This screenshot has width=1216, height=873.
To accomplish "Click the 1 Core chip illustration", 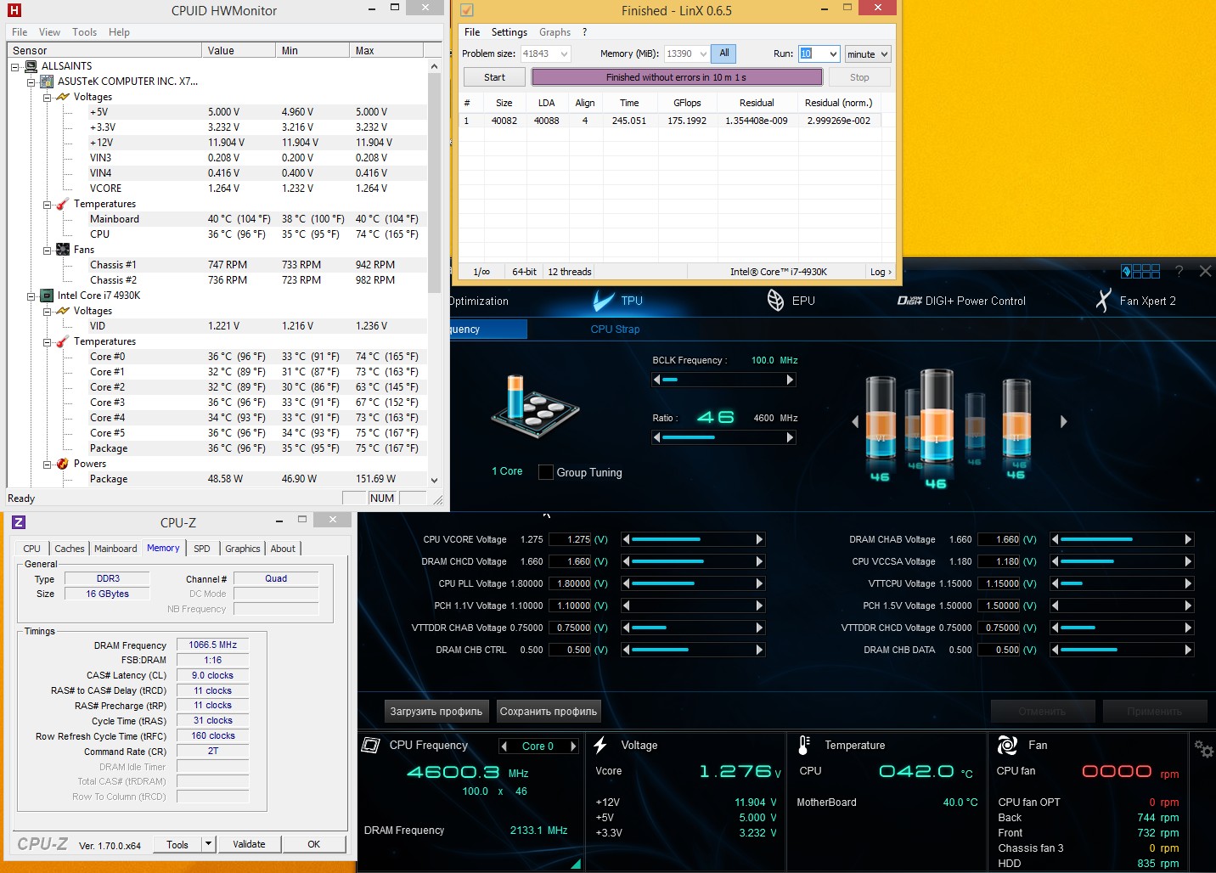I will tap(535, 407).
